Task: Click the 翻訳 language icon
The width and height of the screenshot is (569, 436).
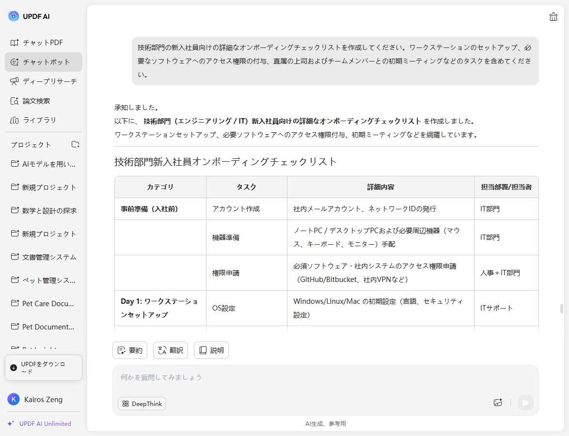Action: 162,350
